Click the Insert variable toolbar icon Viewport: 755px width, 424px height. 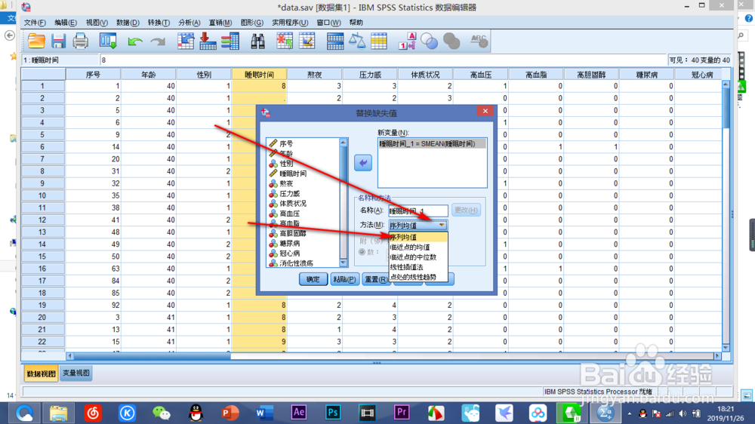coord(307,41)
